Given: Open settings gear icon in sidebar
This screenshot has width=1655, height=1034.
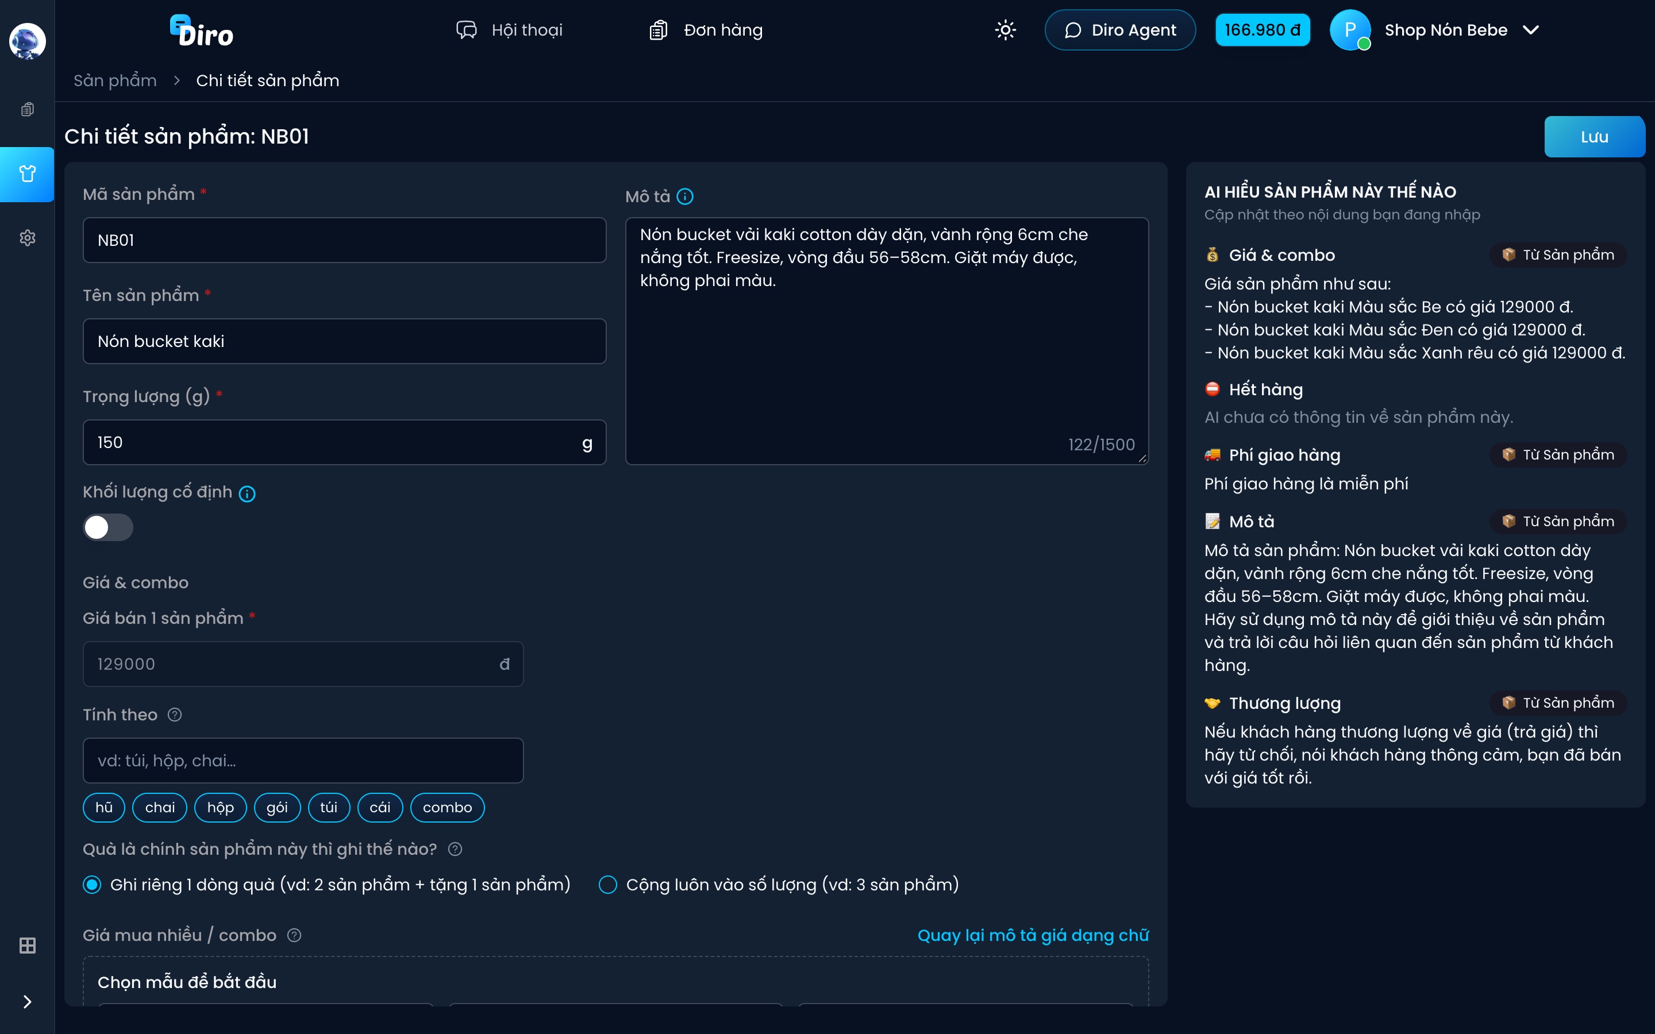Looking at the screenshot, I should pos(28,238).
